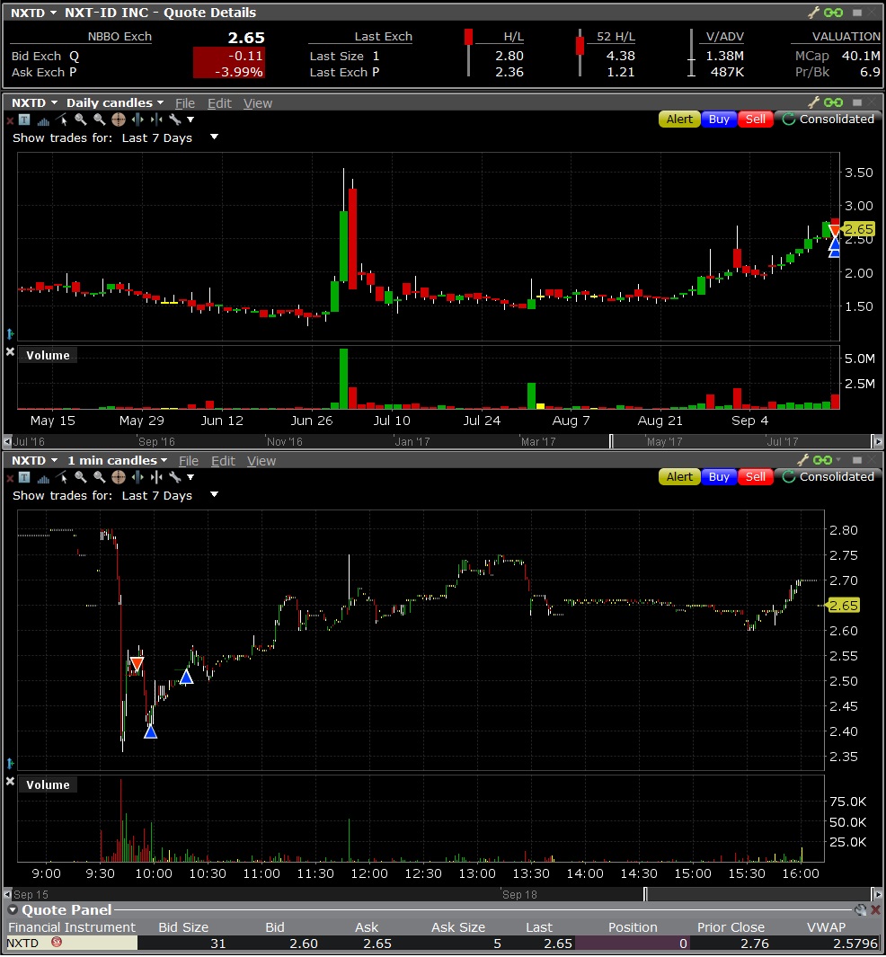The image size is (886, 957).
Task: Open File menu in Daily candles panel
Action: pos(185,103)
